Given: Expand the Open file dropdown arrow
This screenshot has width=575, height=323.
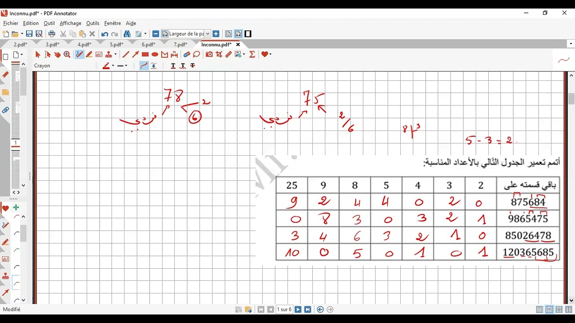Looking at the screenshot, I should 22,34.
